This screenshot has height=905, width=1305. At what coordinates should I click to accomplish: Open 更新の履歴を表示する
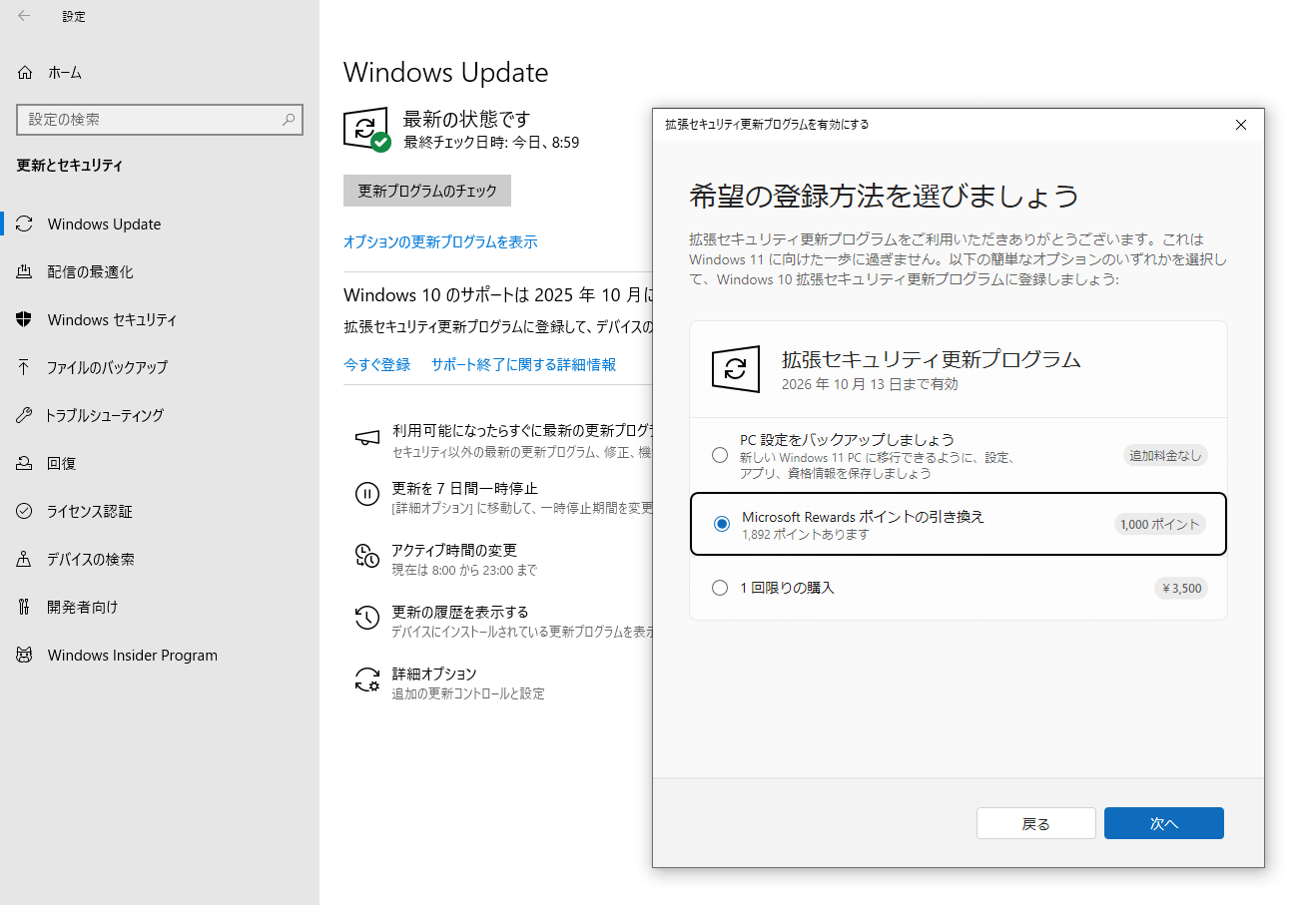[x=459, y=612]
